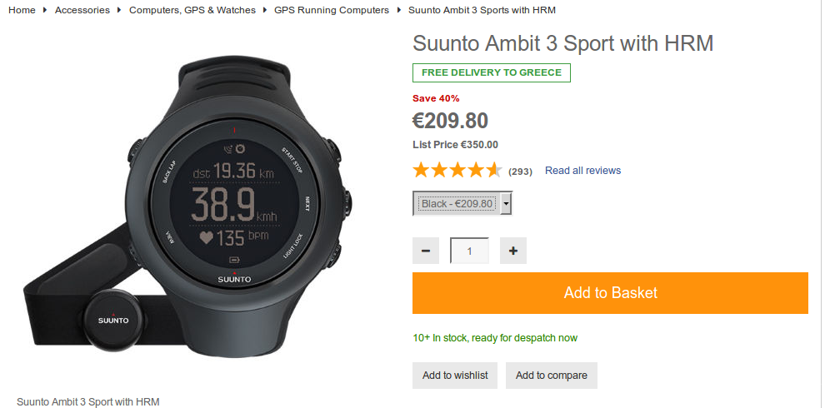Open the Black colour option dropdown
The height and width of the screenshot is (408, 825).
[x=462, y=203]
